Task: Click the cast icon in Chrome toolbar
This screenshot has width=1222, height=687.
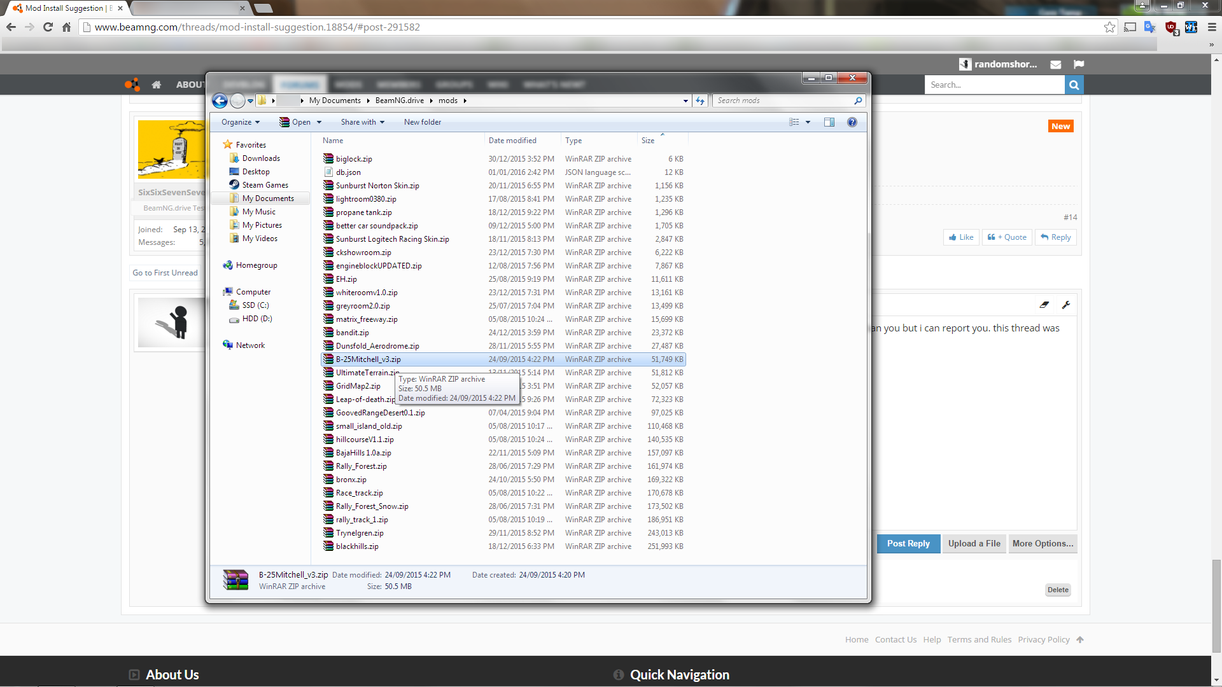Action: [x=1130, y=27]
